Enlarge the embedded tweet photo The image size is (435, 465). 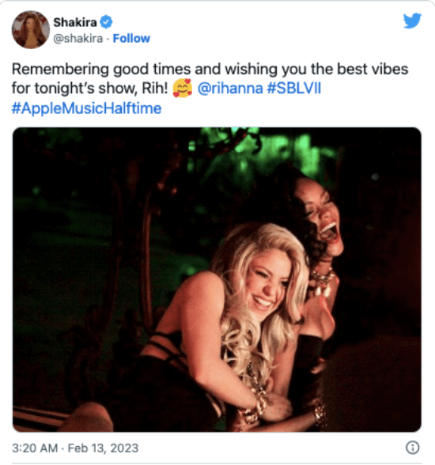click(217, 279)
